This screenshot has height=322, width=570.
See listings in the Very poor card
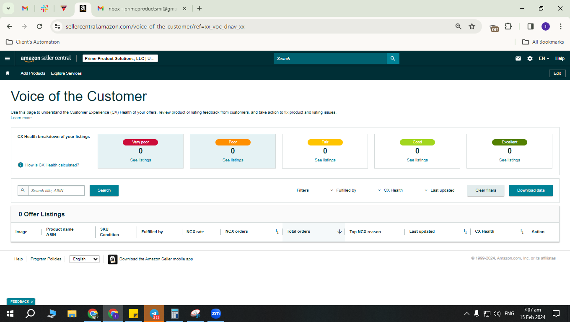[x=141, y=160]
